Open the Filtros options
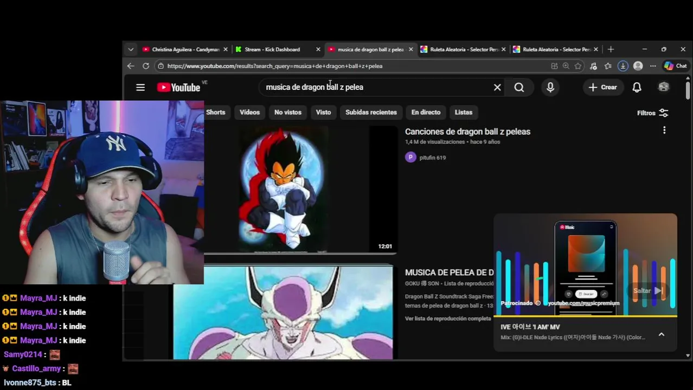This screenshot has width=693, height=390. coord(653,113)
